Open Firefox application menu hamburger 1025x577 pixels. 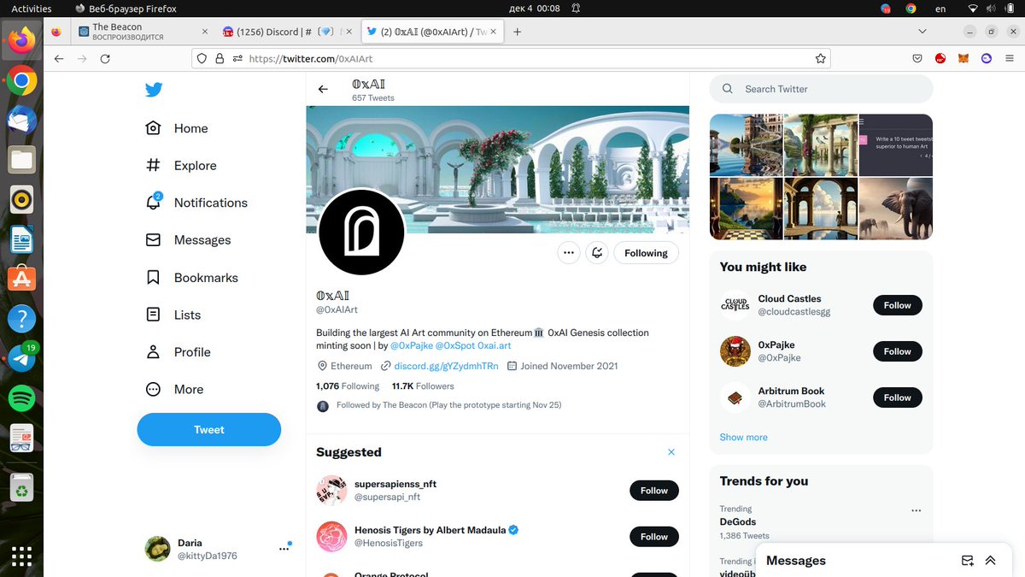[x=1010, y=59]
